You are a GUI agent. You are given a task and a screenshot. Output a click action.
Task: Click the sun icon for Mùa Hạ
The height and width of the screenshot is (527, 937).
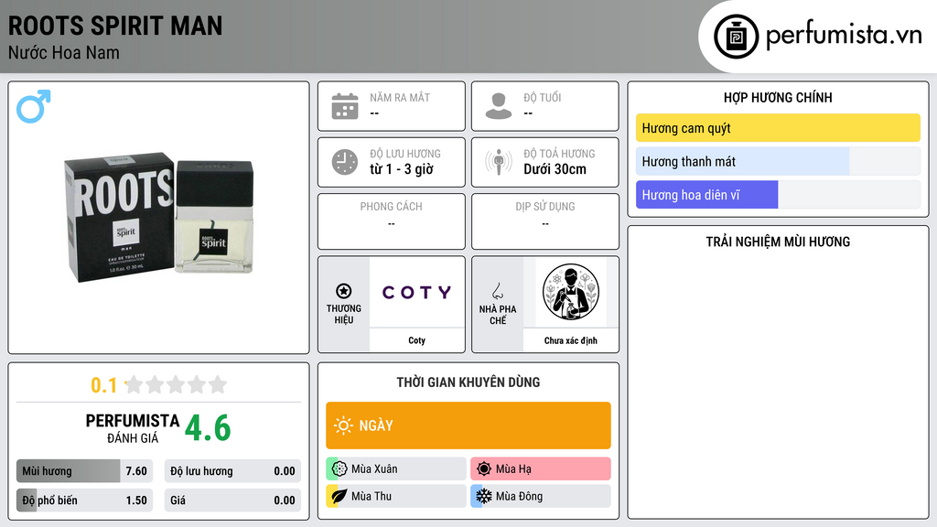point(484,469)
